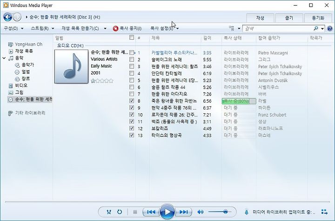The width and height of the screenshot is (335, 221).
Task: Check track 7 현을 위한 아다지오
Action: click(132, 94)
